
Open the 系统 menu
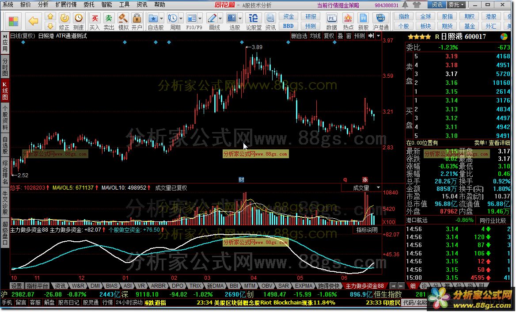tap(8, 4)
